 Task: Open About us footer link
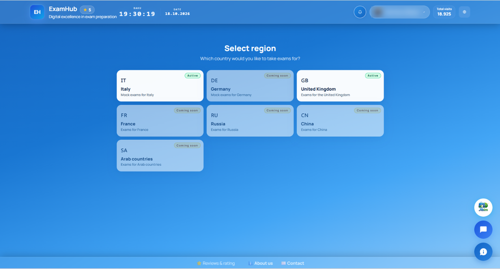[260, 264]
